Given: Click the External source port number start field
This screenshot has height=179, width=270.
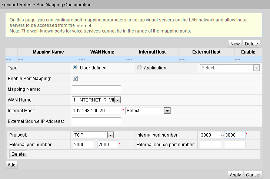Looking at the screenshot, I should (x=210, y=145).
